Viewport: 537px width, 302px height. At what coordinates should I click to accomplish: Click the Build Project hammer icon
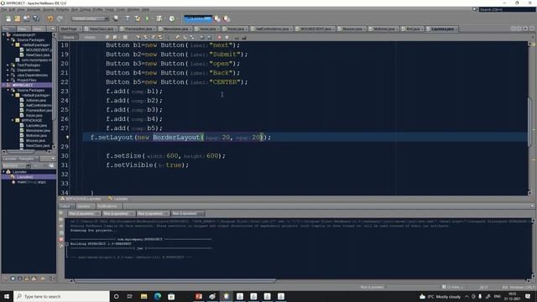point(128,18)
